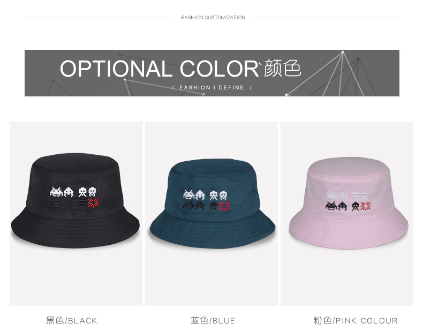Click the black crab invader on pink hat
423x331 pixels.
330,206
